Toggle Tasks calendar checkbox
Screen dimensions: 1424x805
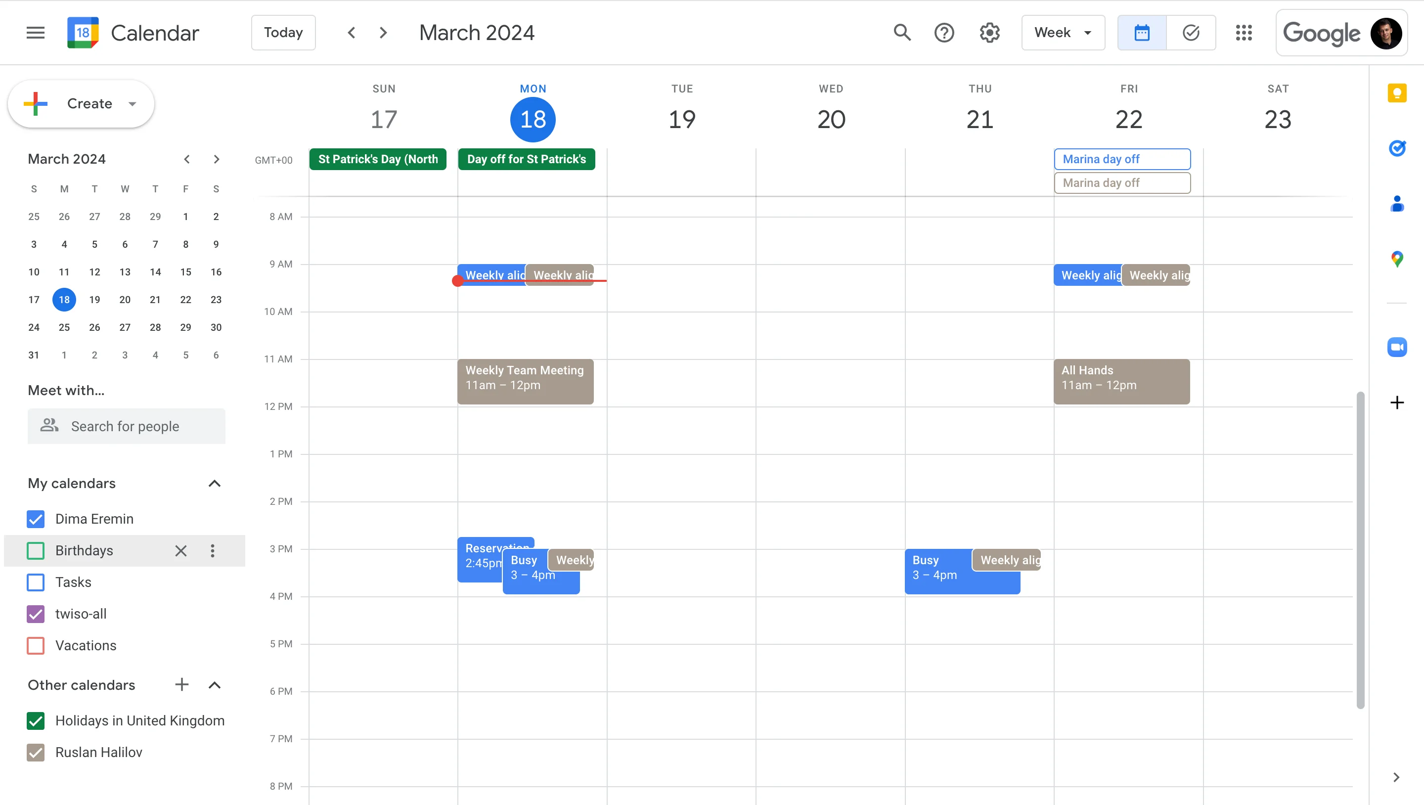[35, 582]
